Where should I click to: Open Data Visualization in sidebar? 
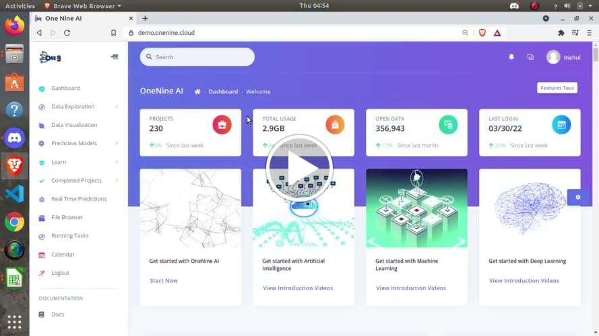[x=74, y=125]
